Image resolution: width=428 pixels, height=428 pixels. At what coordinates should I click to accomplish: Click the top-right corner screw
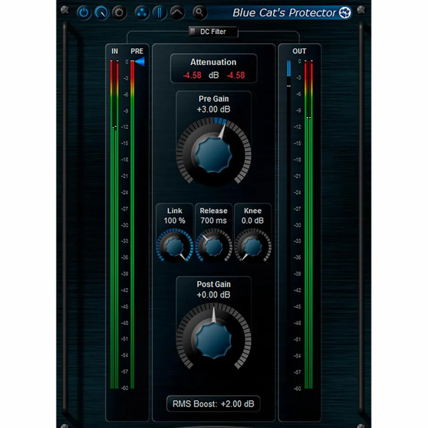point(361,10)
